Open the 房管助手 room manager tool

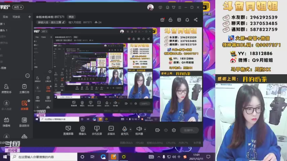(x=6, y=88)
